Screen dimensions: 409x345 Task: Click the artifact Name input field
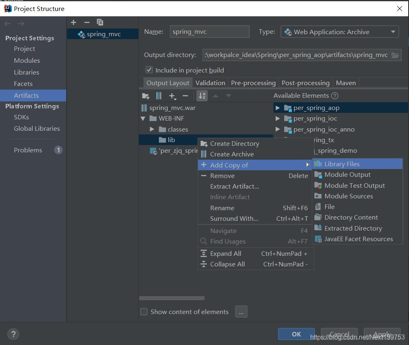click(x=209, y=32)
